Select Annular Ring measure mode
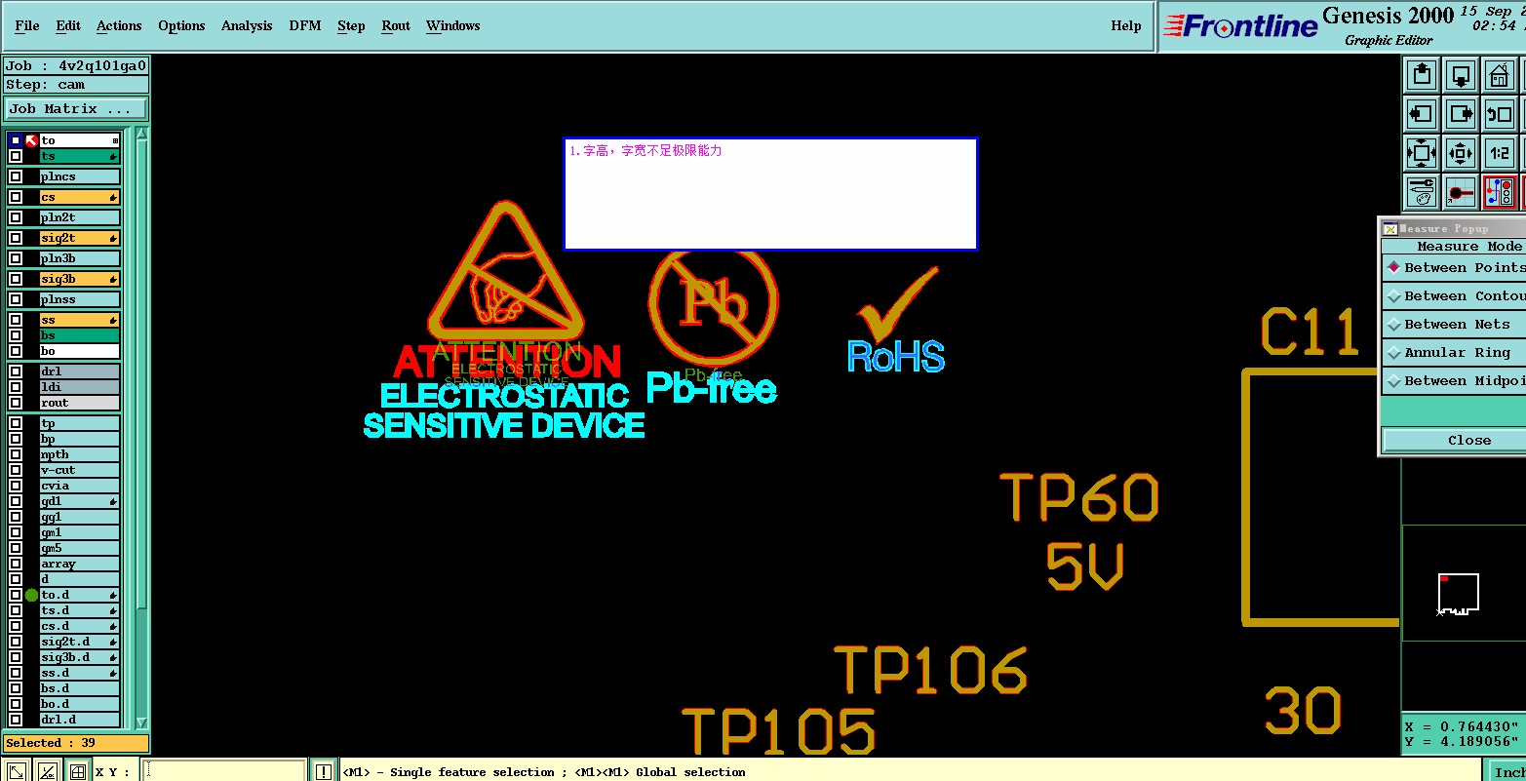The width and height of the screenshot is (1526, 781). click(x=1454, y=352)
